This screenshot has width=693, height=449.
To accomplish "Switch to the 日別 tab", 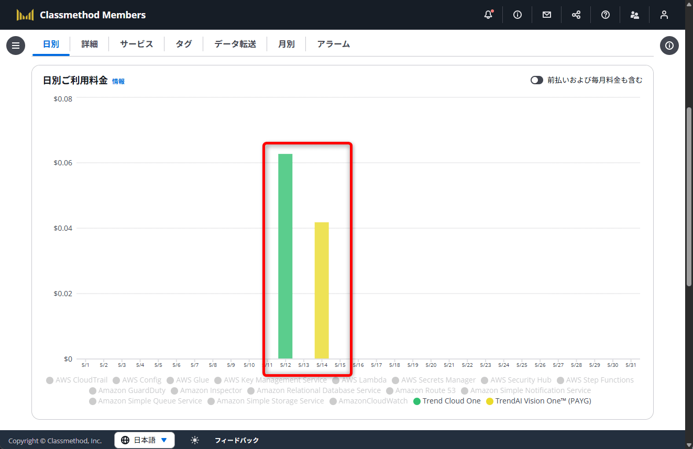I will 51,44.
